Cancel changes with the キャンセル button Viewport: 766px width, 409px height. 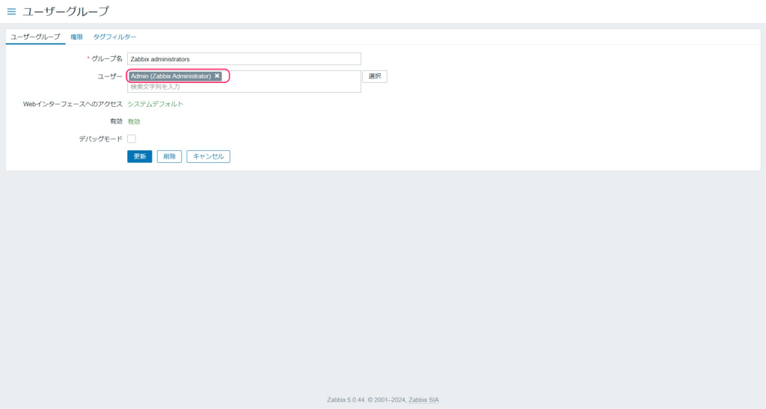pyautogui.click(x=208, y=156)
